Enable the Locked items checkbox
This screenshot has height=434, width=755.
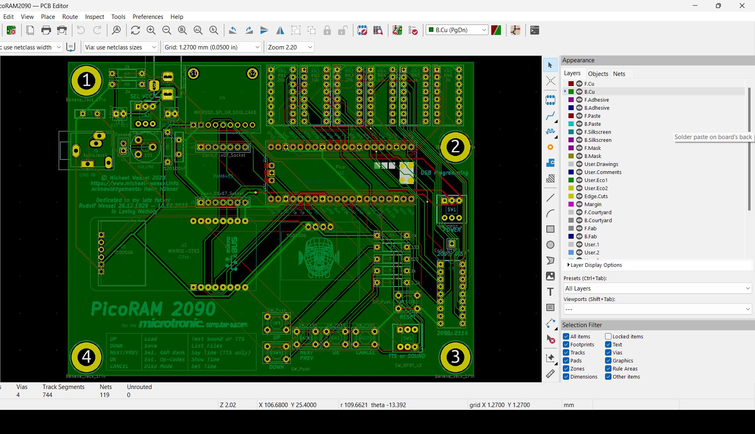[x=608, y=336]
